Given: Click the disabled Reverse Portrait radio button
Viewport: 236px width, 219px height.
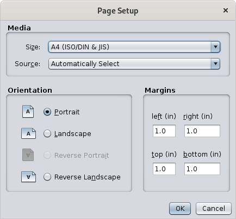Looking at the screenshot, I should tap(47, 155).
